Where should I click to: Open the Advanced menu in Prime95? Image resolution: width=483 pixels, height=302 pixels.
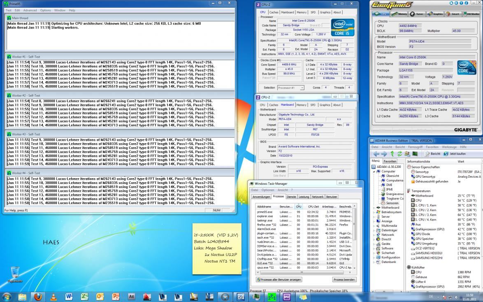30,10
